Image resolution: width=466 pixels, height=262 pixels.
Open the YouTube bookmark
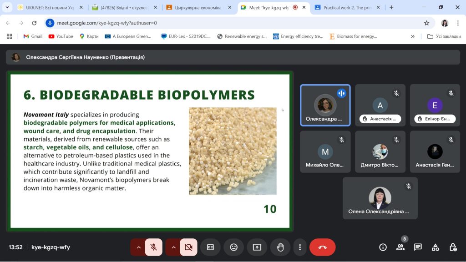pyautogui.click(x=61, y=36)
